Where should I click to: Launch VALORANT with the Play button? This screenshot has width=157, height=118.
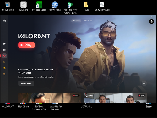click(26, 45)
